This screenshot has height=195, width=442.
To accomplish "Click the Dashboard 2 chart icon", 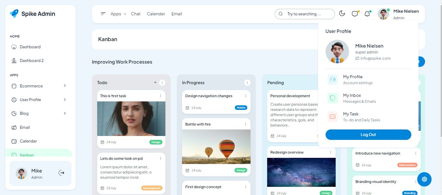I will pos(14,61).
